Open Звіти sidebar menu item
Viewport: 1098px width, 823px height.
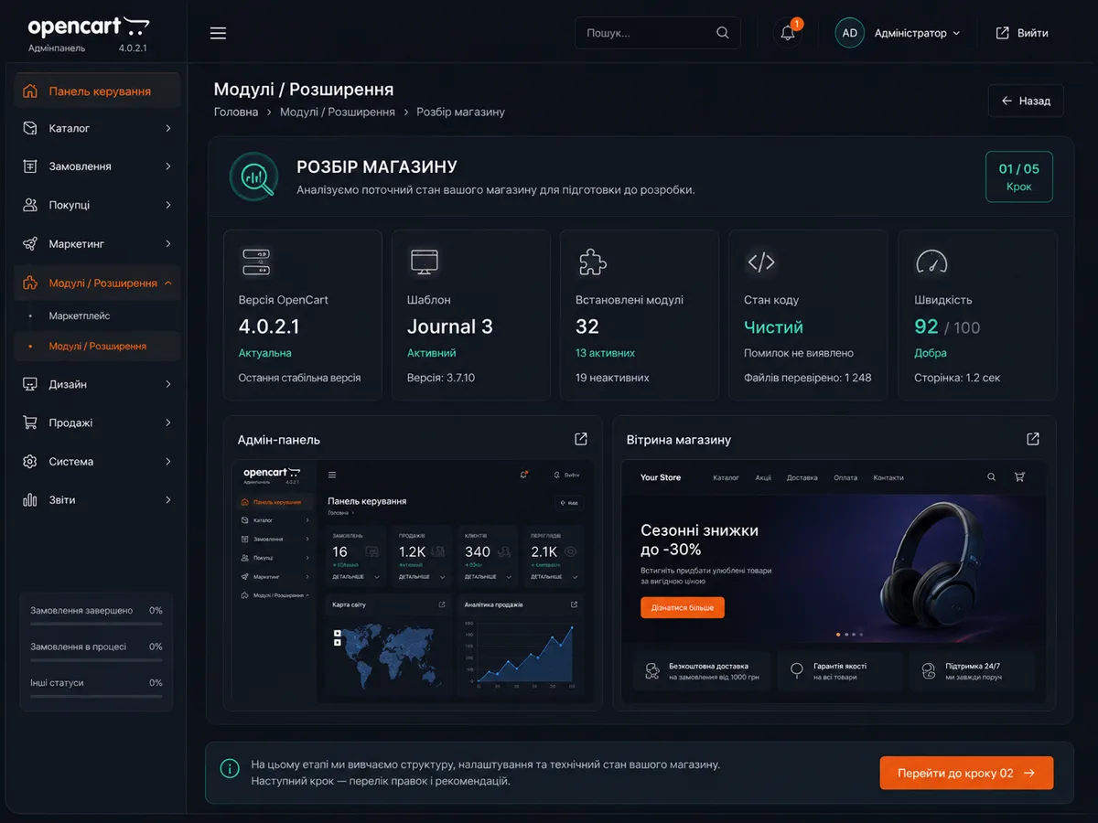[x=97, y=500]
